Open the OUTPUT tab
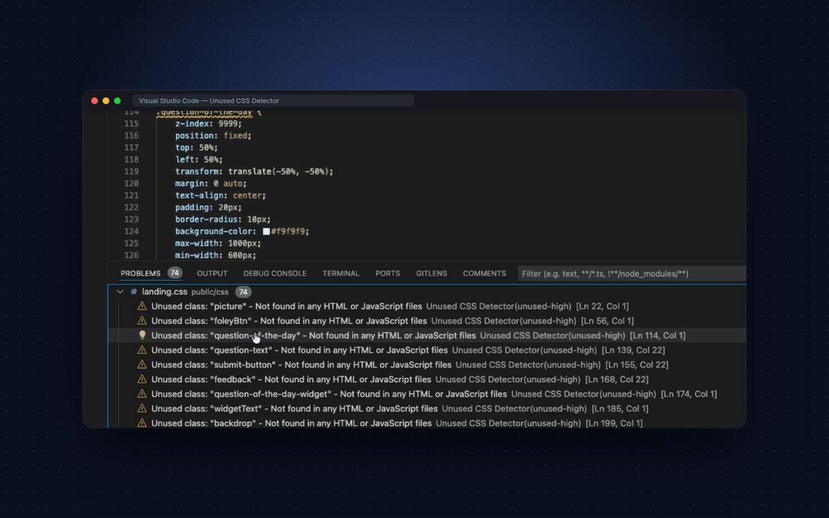 coord(212,274)
